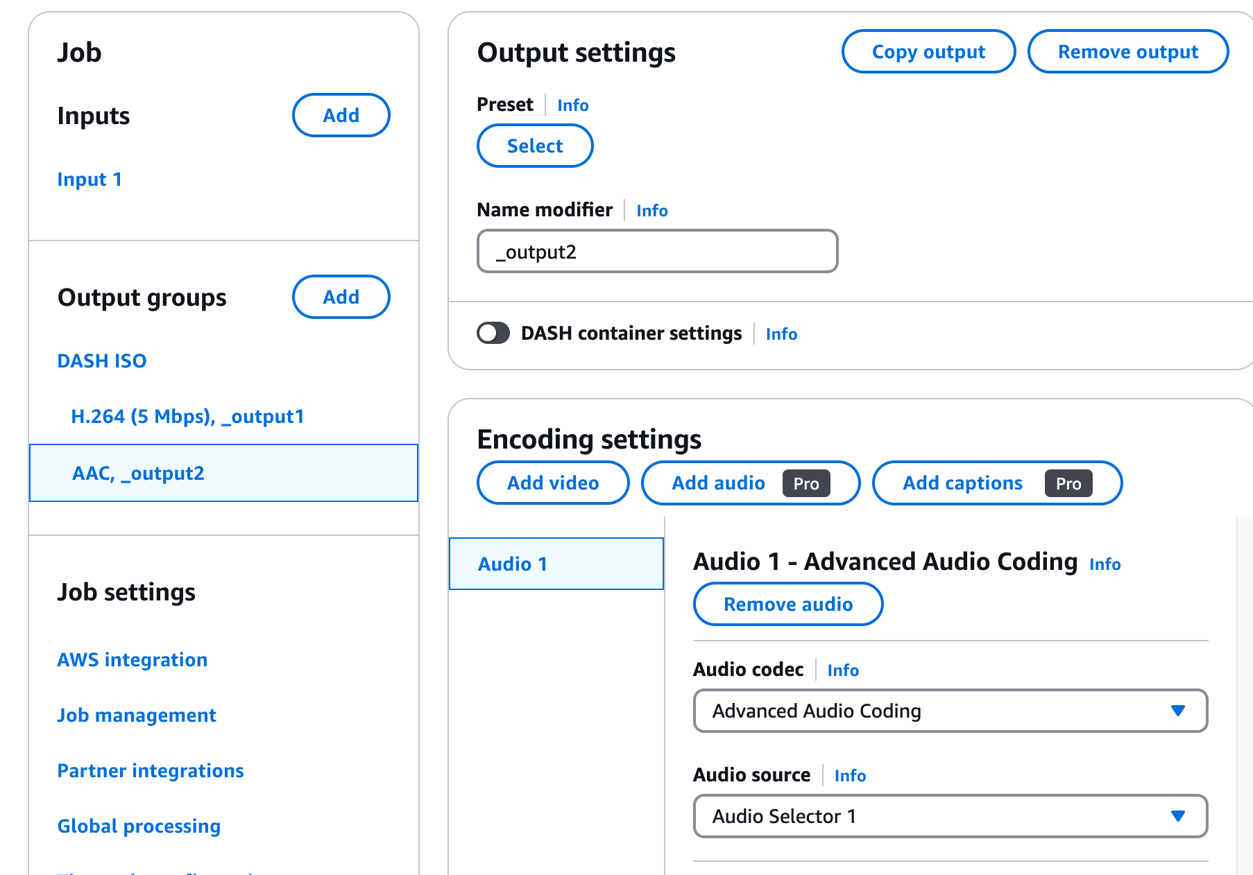Click the Remove output button
This screenshot has width=1253, height=875.
click(1127, 51)
